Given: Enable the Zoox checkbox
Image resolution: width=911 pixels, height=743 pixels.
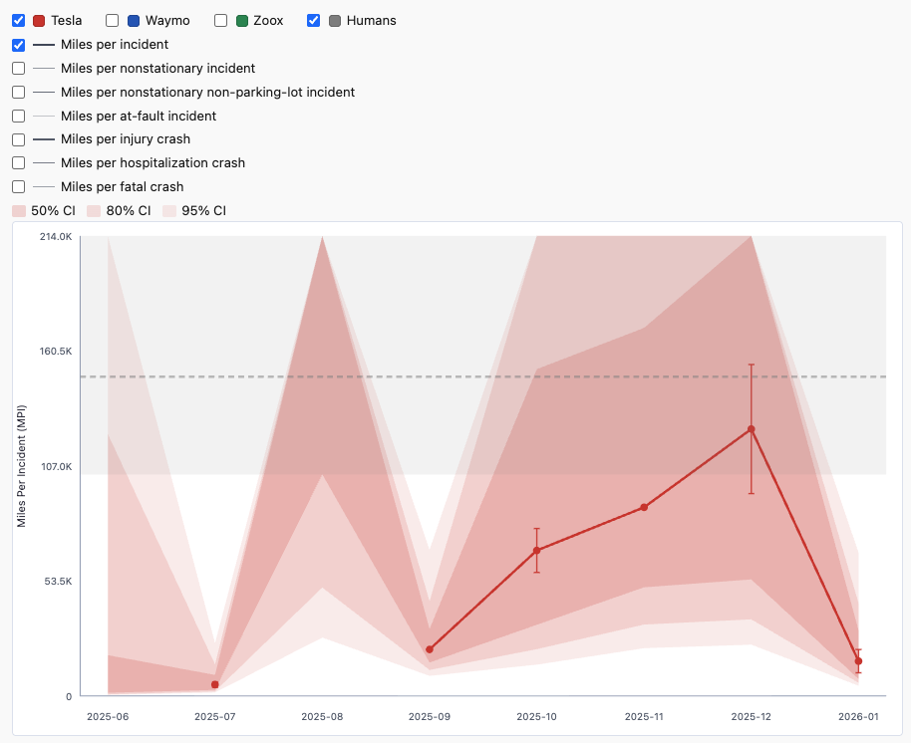Looking at the screenshot, I should (x=221, y=21).
